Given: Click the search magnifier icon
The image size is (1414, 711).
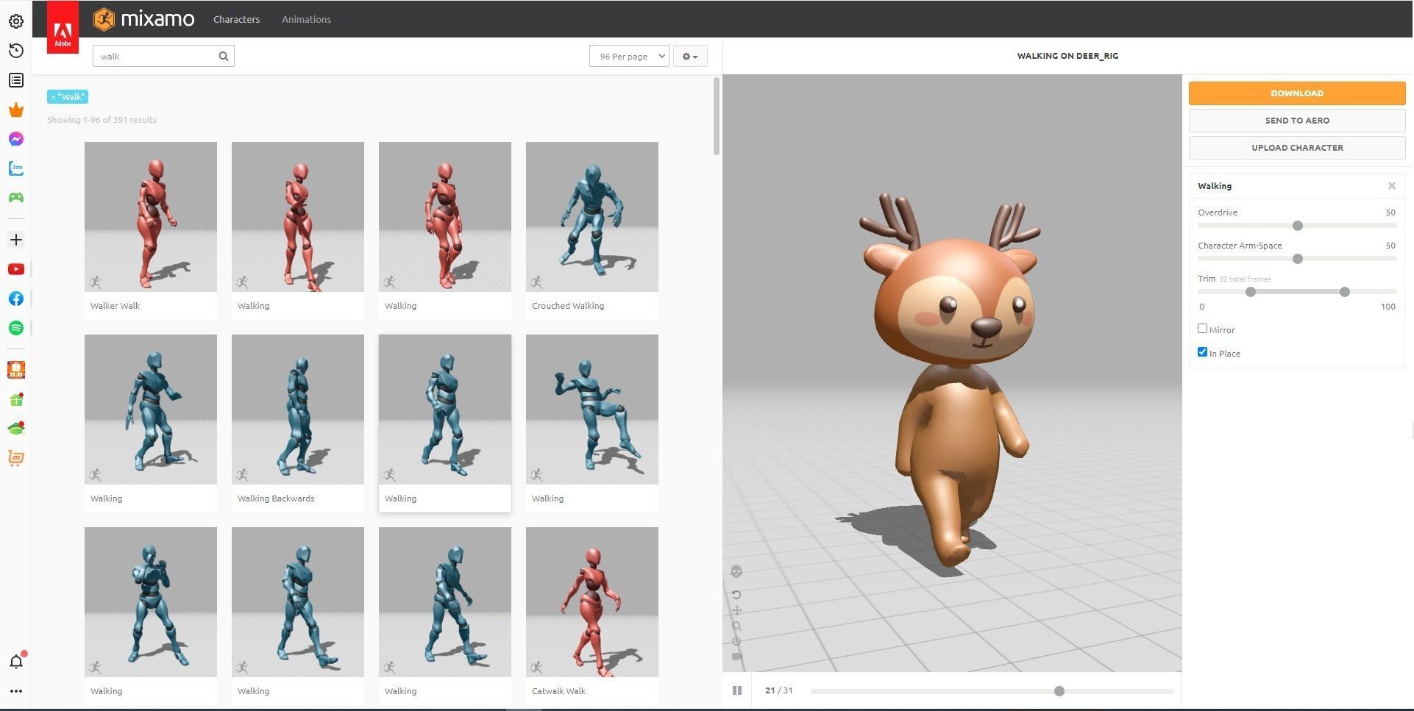Looking at the screenshot, I should coord(224,56).
